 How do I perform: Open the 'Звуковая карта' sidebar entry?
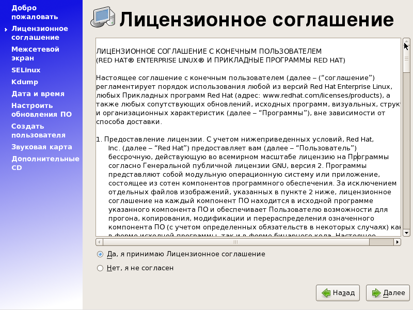[x=41, y=147]
